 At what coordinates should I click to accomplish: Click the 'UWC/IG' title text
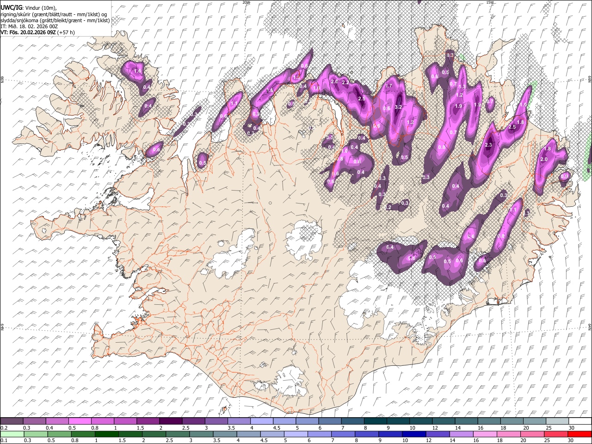click(11, 7)
